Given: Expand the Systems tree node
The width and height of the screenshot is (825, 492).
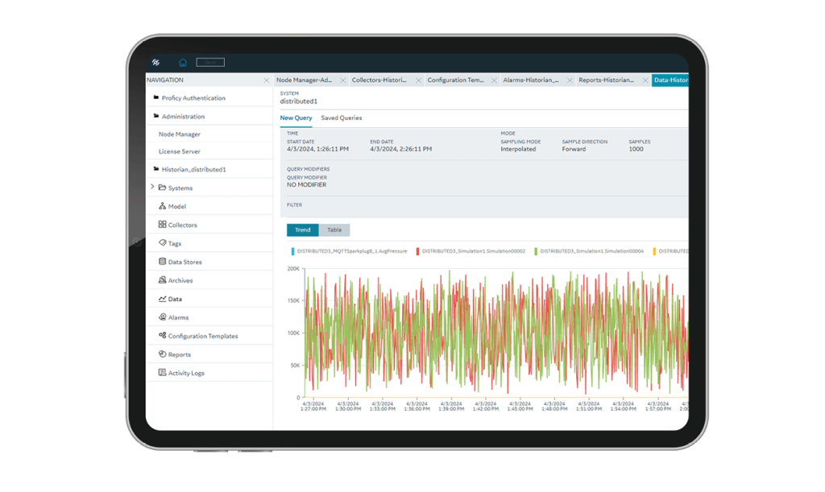Looking at the screenshot, I should 152,188.
